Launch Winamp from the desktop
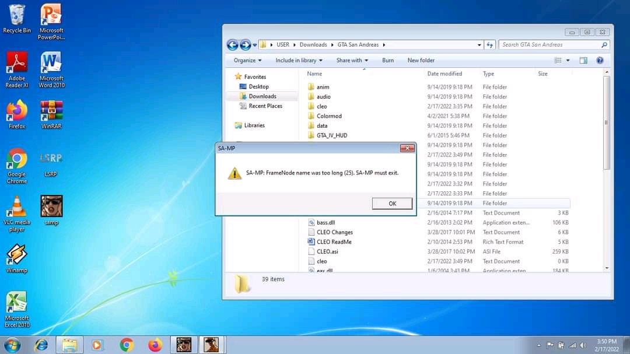Screen dimensions: 630x354 coord(17,258)
